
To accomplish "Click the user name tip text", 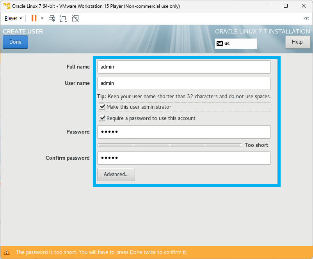I will coord(184,97).
